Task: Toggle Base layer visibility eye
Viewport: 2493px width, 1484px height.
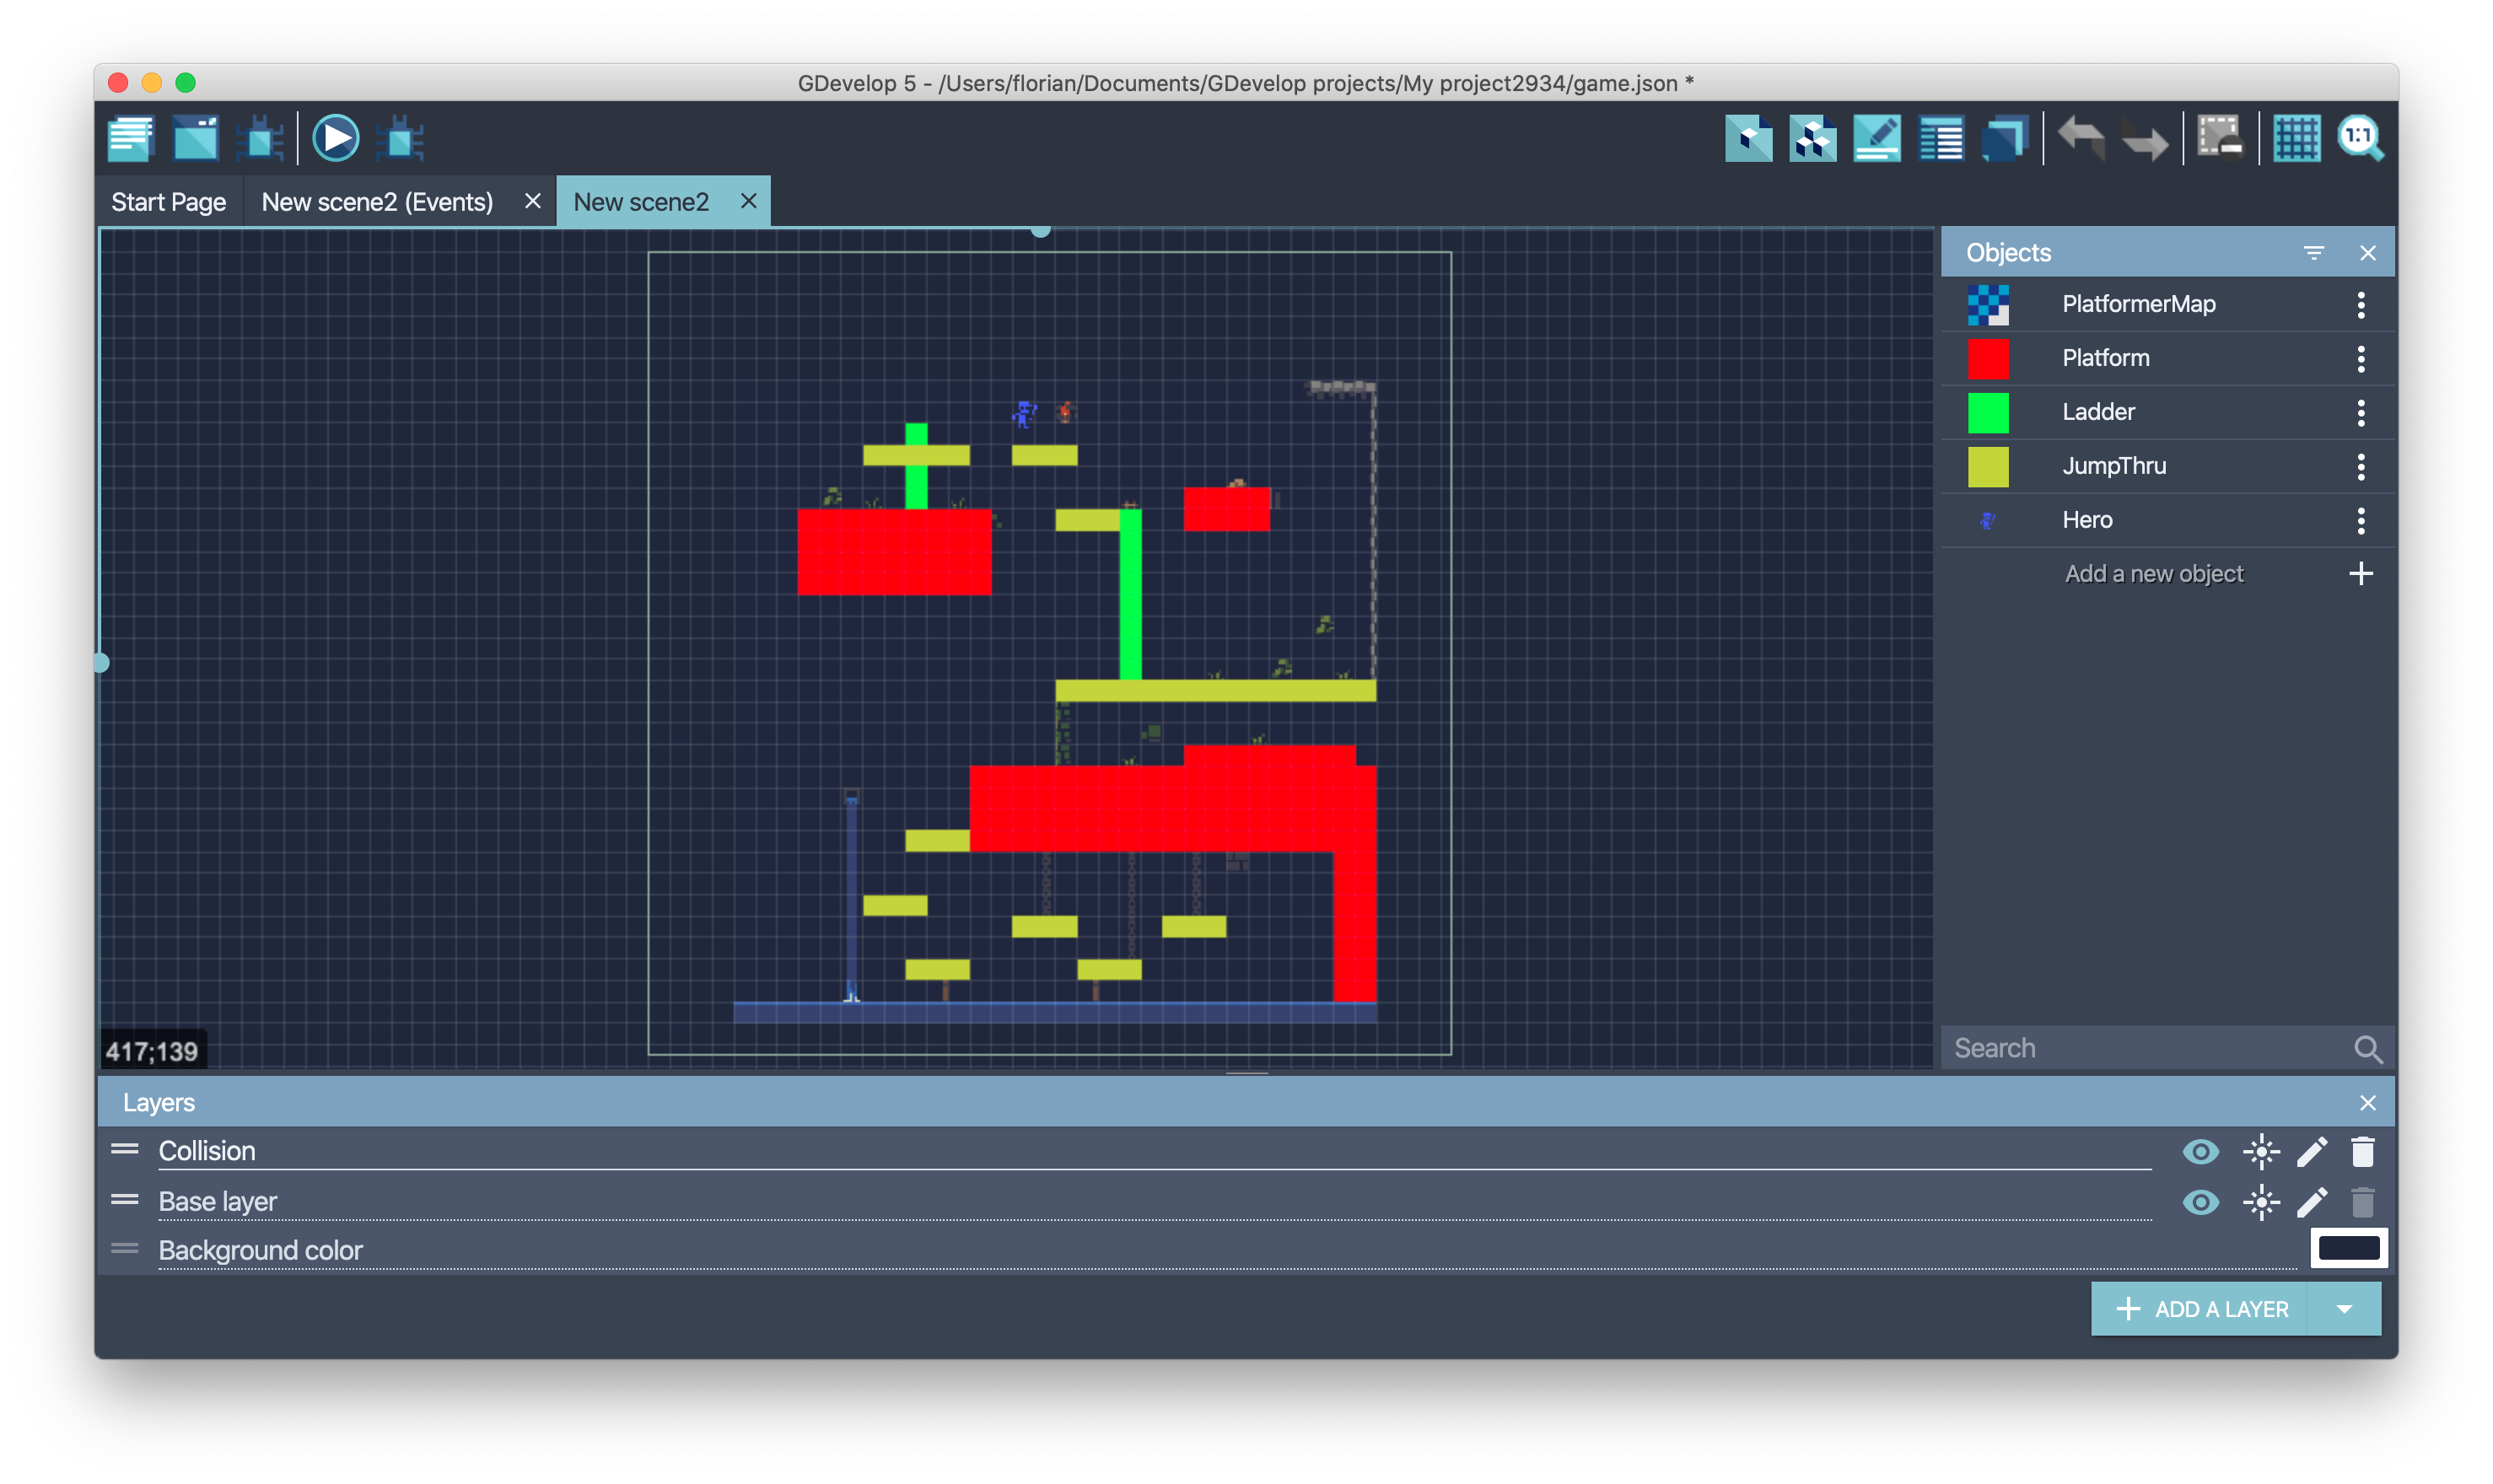Action: tap(2200, 1202)
